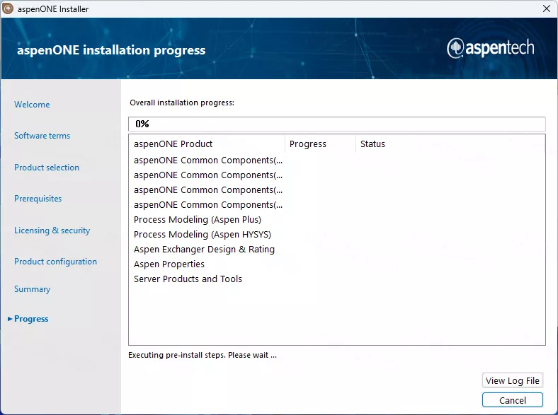Select Process Modeling (Aspen HYSYS) row

[x=203, y=235]
